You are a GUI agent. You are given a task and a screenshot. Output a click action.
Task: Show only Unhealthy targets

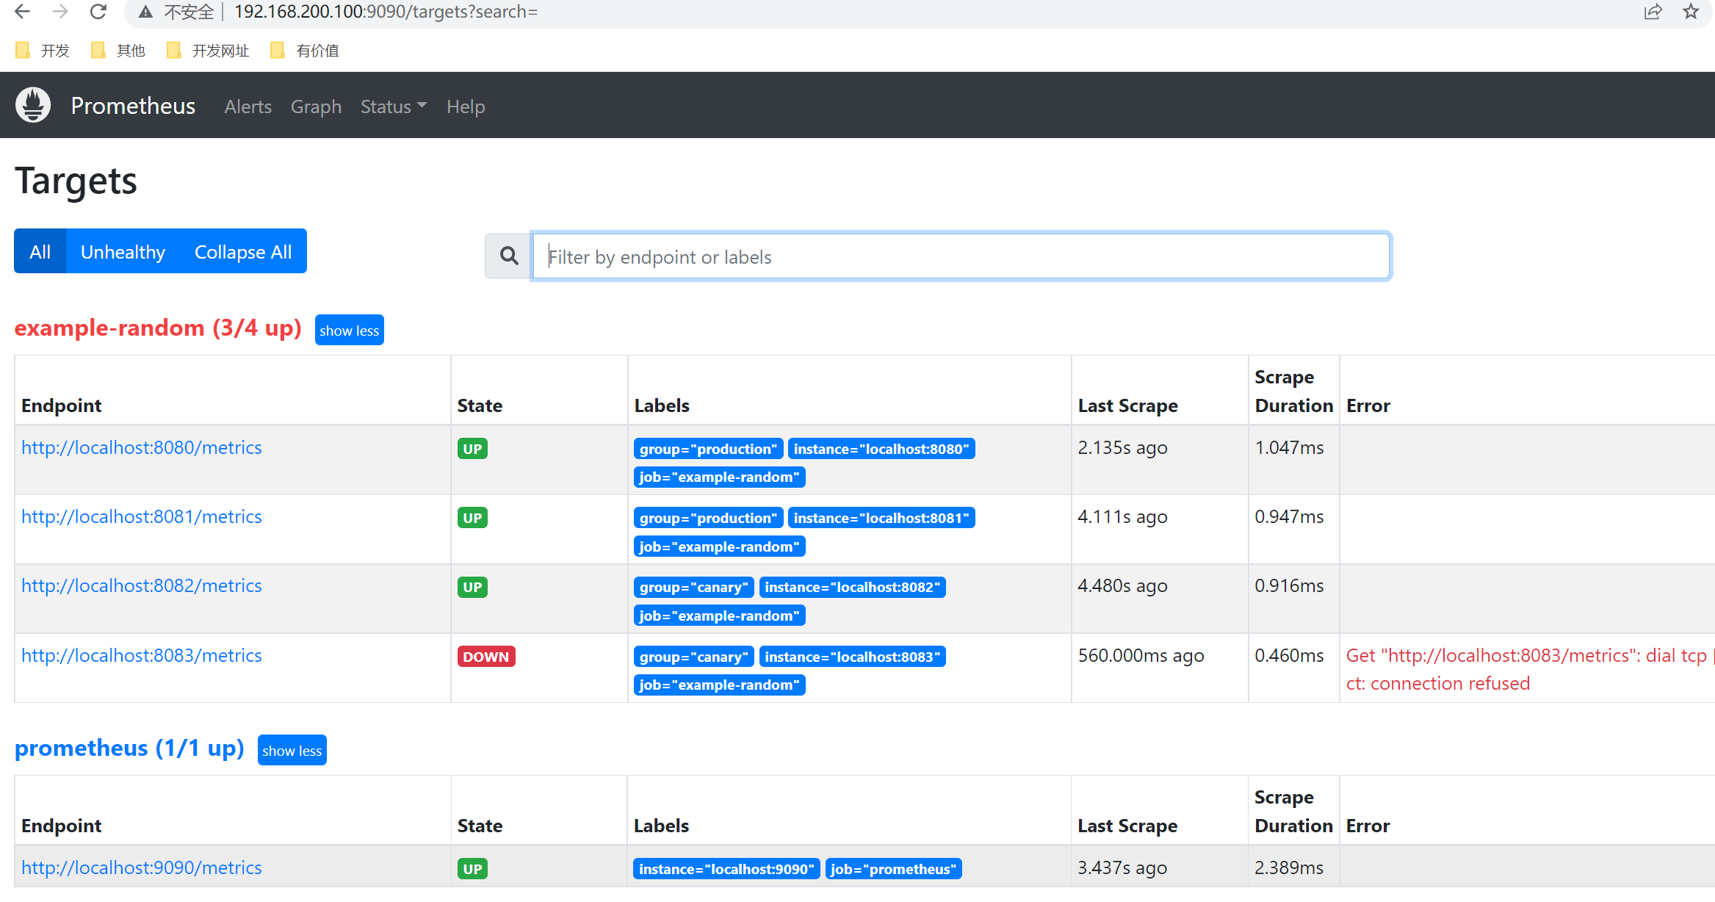(x=123, y=251)
